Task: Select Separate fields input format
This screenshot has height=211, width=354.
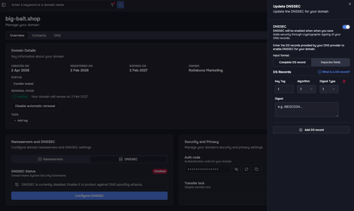Action: (330, 62)
